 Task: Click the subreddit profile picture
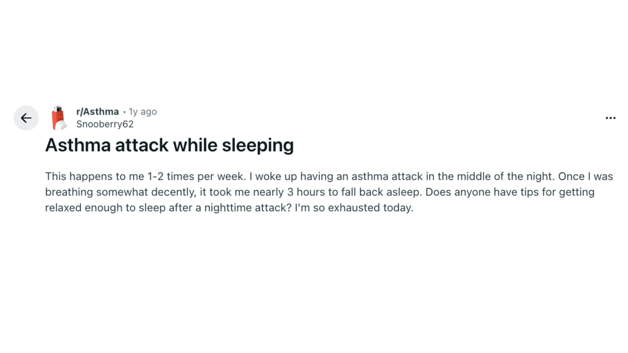point(60,117)
